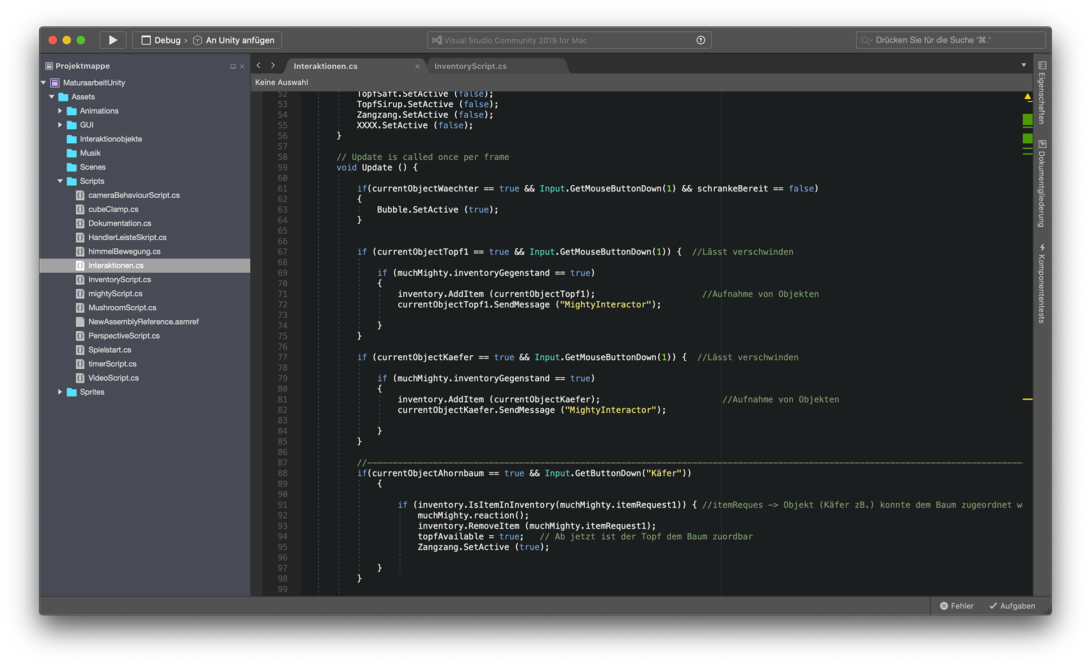
Task: Open the Dokumentgliederung side panel
Action: 1042,184
